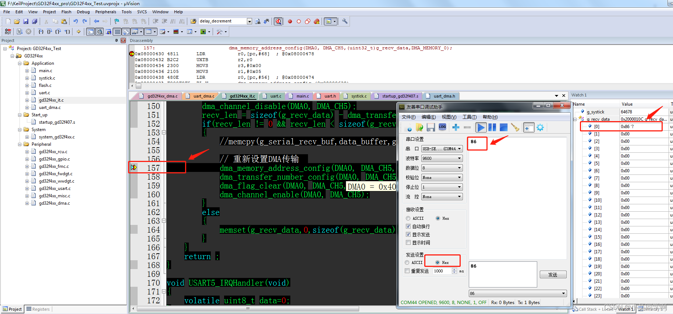Viewport: 673px width, 314px height.
Task: Open the serial port COM44 dropdown
Action: click(x=442, y=149)
